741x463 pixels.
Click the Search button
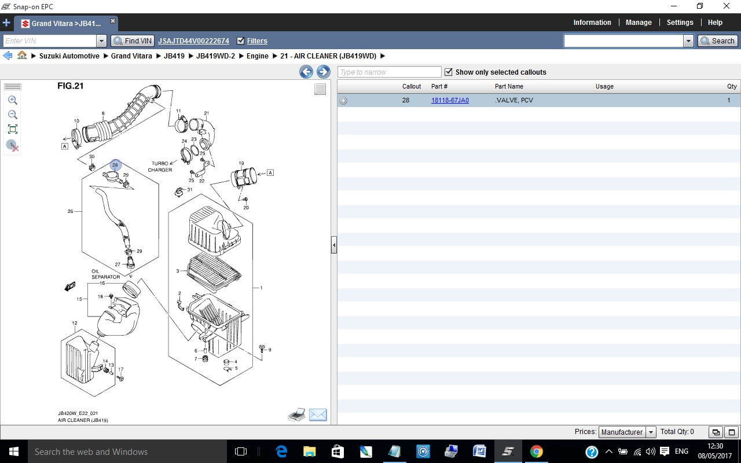coord(717,41)
